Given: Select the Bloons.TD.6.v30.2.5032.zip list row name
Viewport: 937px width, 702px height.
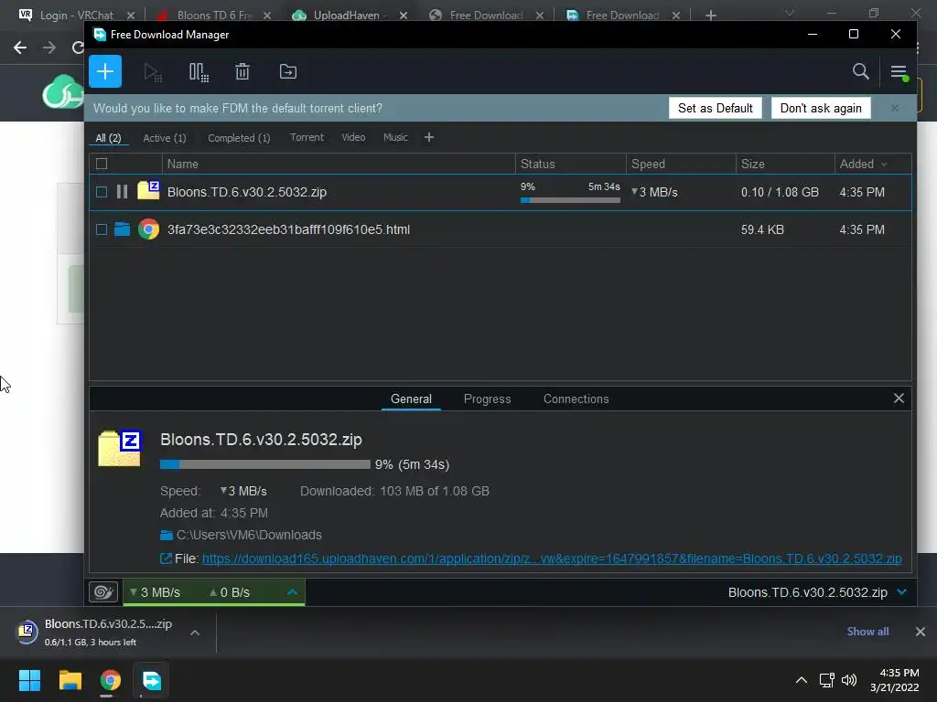Looking at the screenshot, I should click(x=247, y=192).
